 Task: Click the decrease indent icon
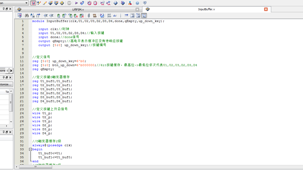point(51,16)
